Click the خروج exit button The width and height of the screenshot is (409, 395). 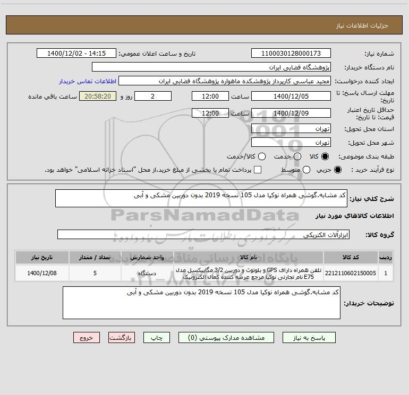pyautogui.click(x=87, y=338)
